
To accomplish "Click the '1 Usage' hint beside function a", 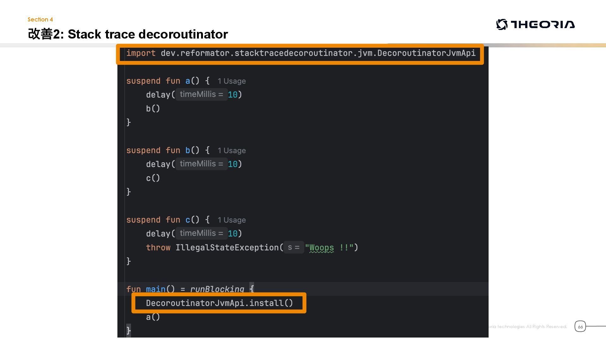I will [231, 81].
